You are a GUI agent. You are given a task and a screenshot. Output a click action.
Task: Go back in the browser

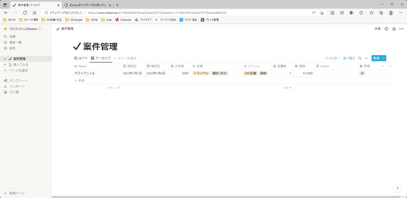coord(6,13)
